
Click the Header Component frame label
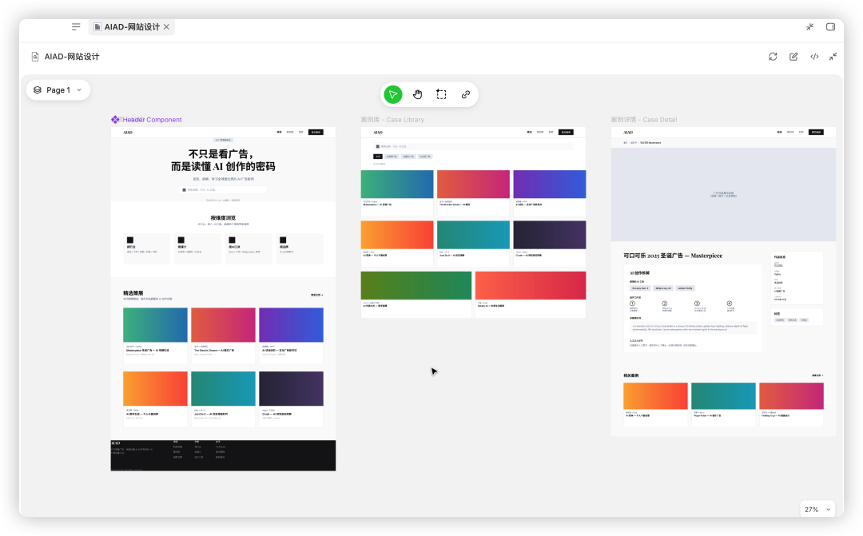[x=152, y=119]
